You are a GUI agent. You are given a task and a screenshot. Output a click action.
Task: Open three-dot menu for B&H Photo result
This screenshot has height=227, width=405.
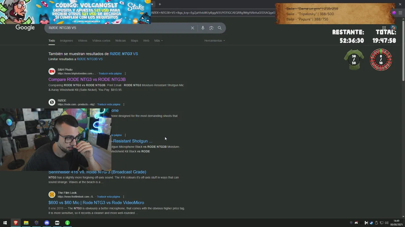(x=125, y=73)
